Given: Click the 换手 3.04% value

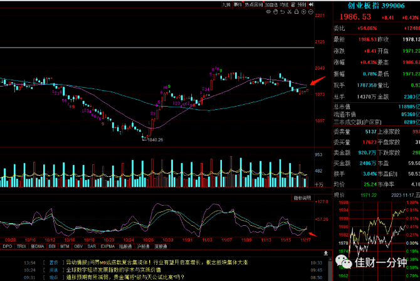Looking at the screenshot, I should 370,174.
